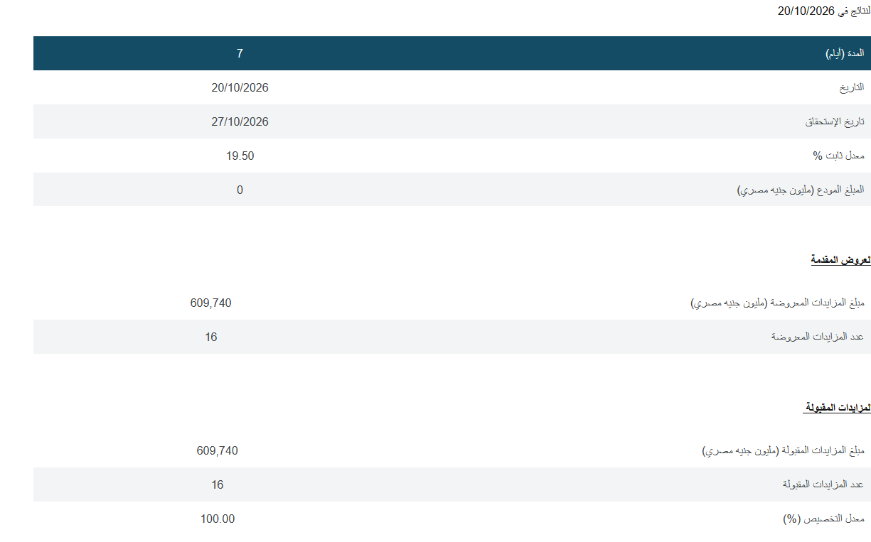871x542 pixels.
Task: Click the "مبلغ المزايدات المقبولة" row label
Action: coord(784,451)
